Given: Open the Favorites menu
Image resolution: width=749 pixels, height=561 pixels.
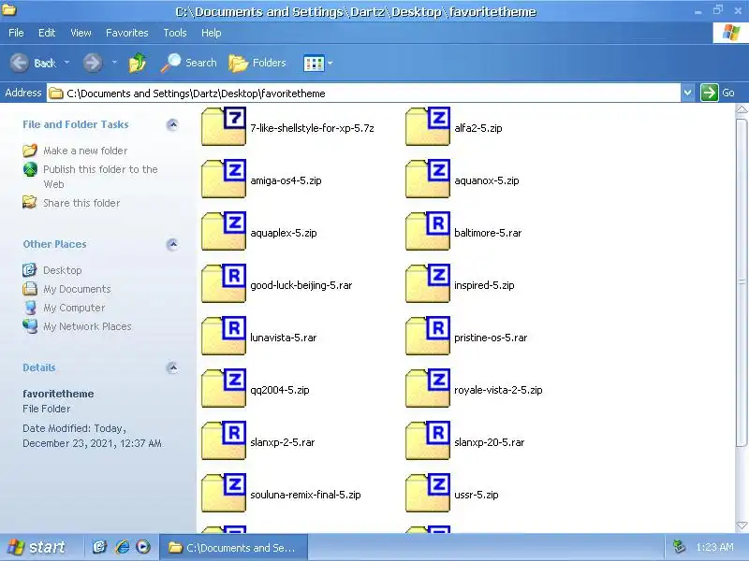Looking at the screenshot, I should coord(127,33).
